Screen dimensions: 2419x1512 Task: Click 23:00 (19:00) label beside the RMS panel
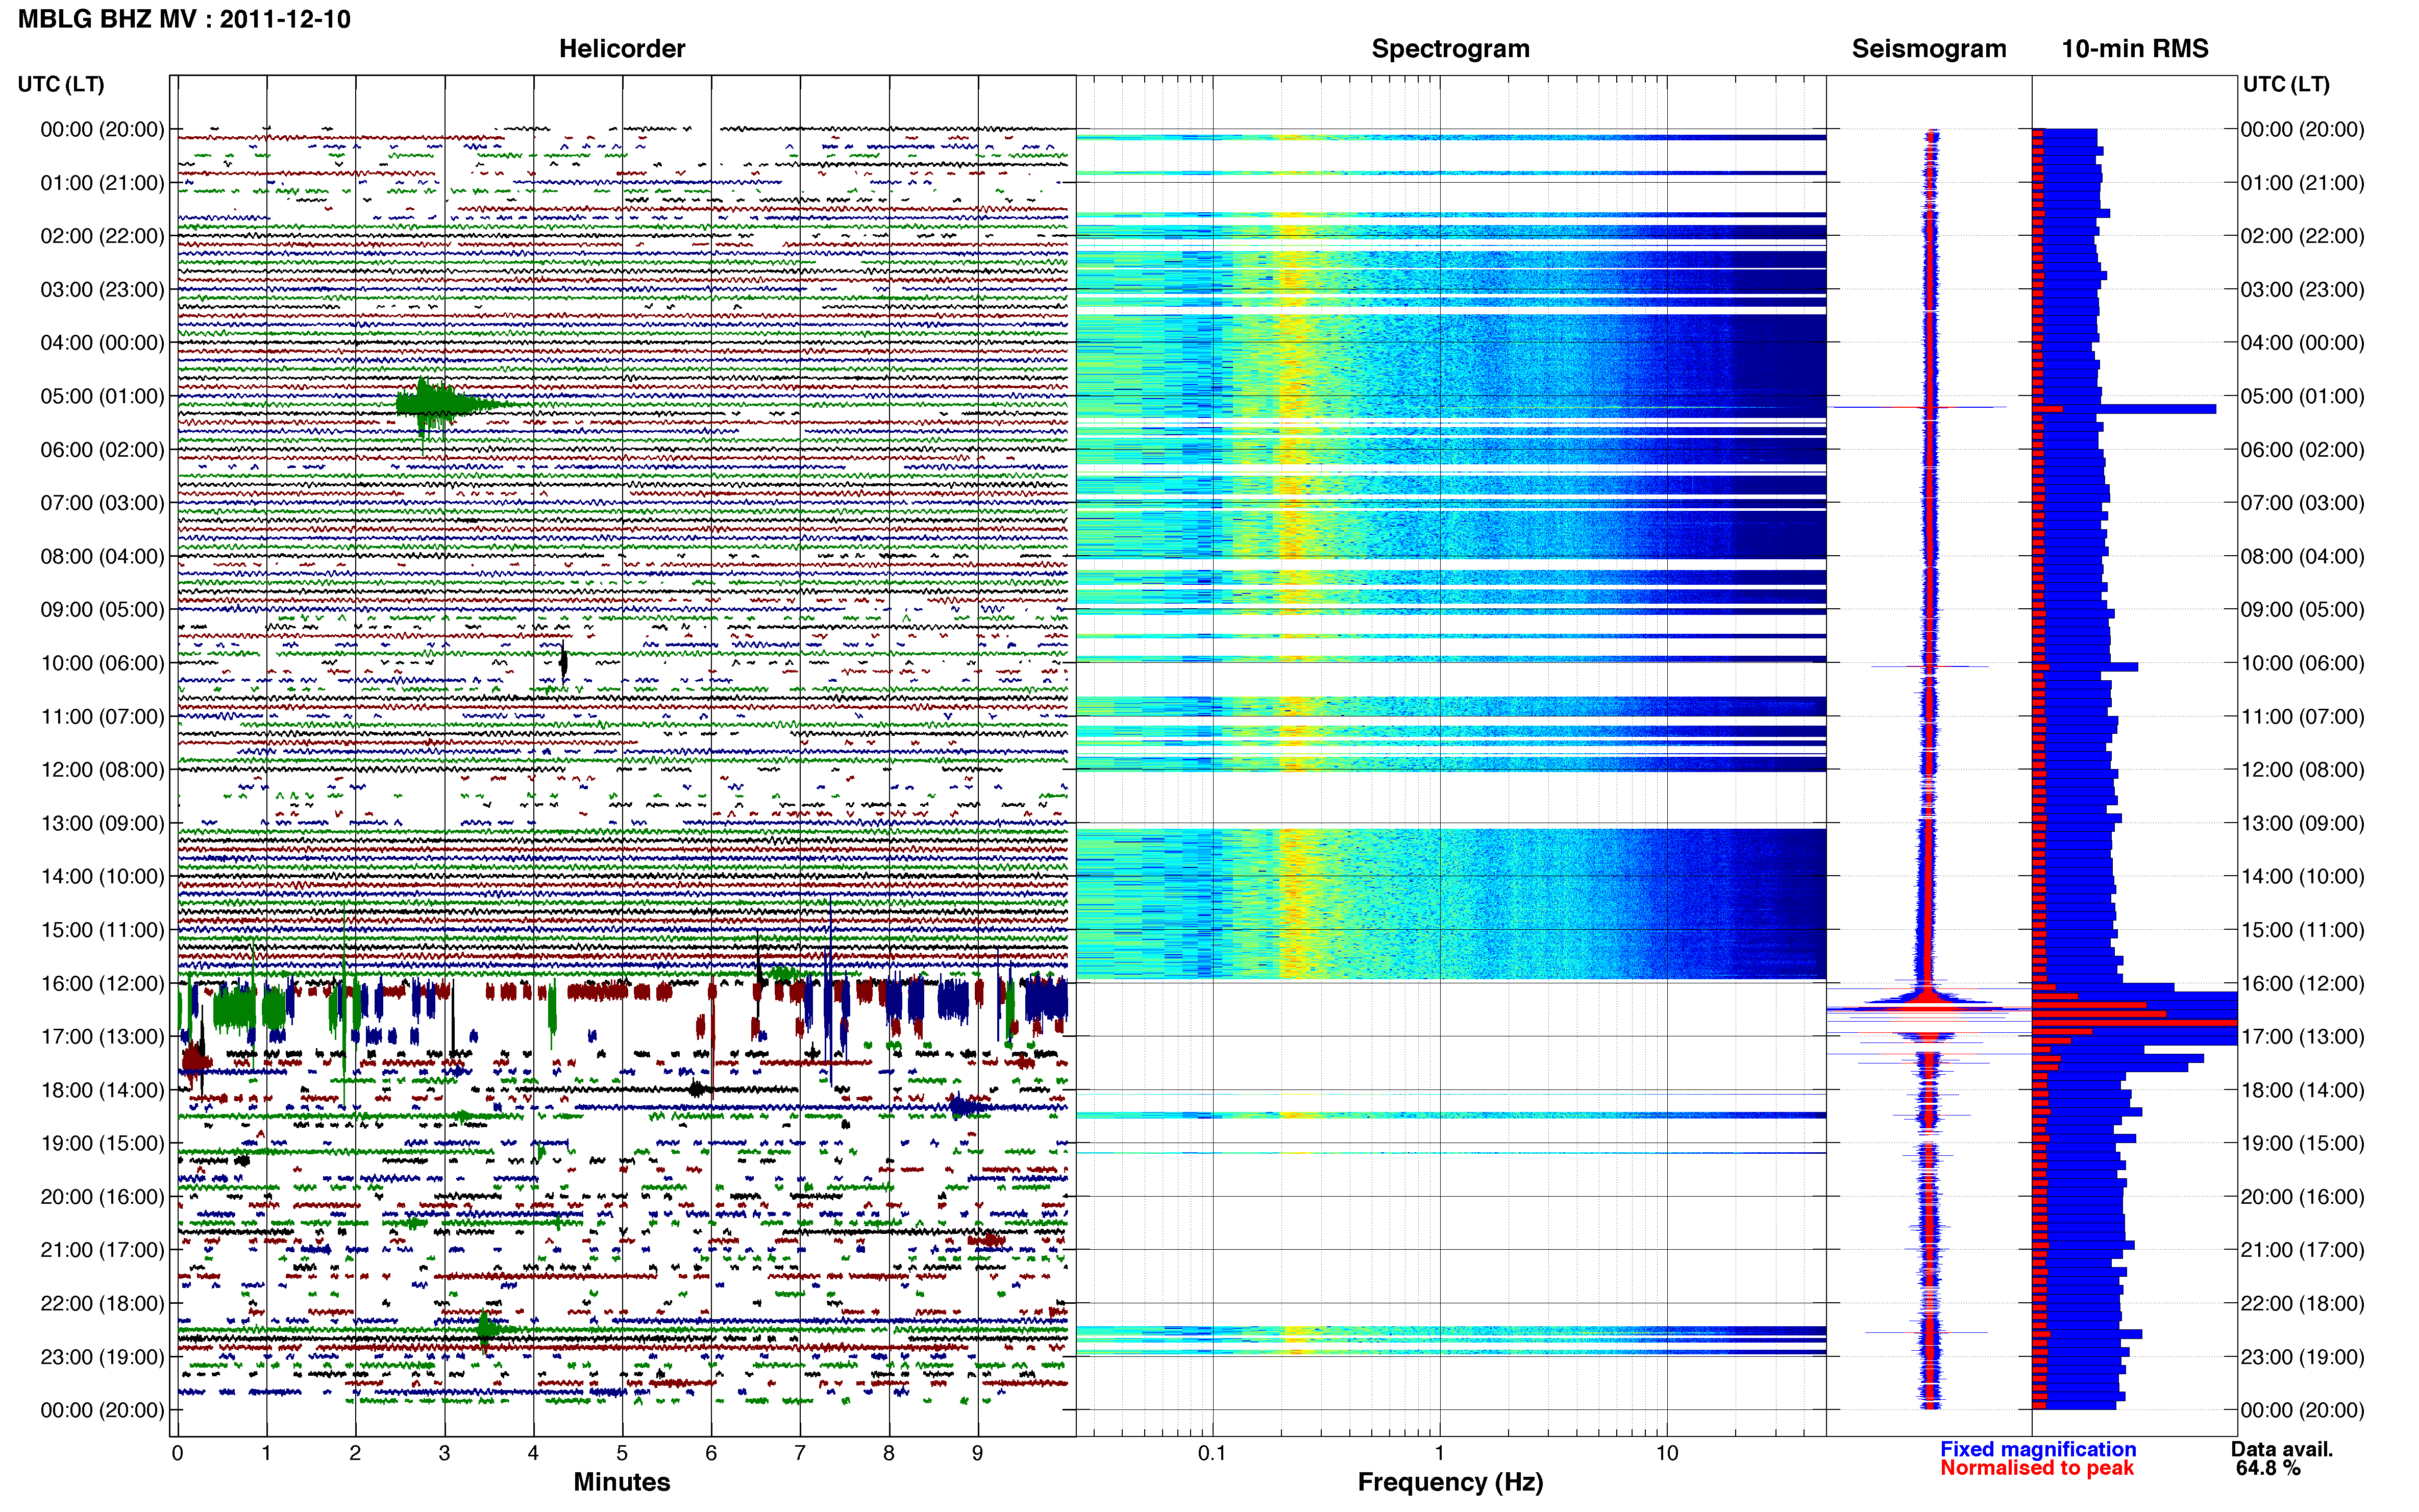2303,1356
